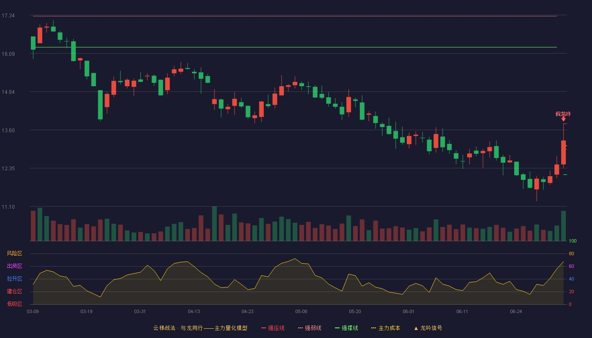Viewport: 592px width, 338px height.
Task: Click the 03-09 date label
Action: (x=33, y=311)
